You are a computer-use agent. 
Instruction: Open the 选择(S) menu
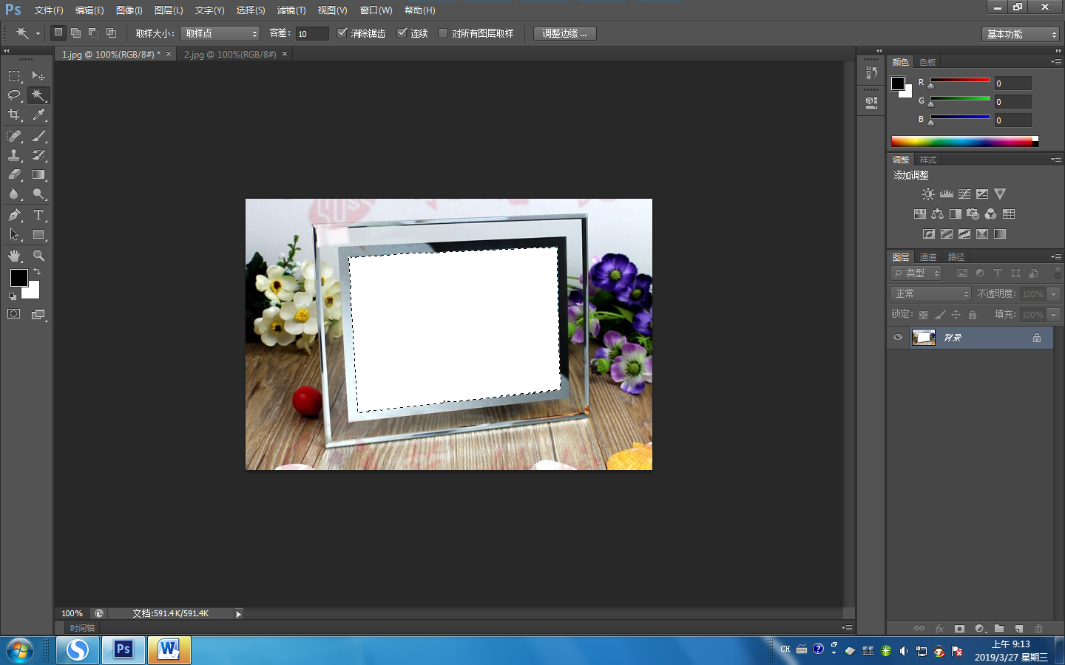251,10
